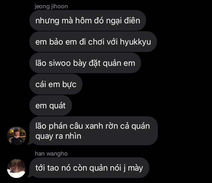212x183 pixels.
Task: Select han wangho's 'tới tao nó còn quản' message
Action: click(x=89, y=168)
